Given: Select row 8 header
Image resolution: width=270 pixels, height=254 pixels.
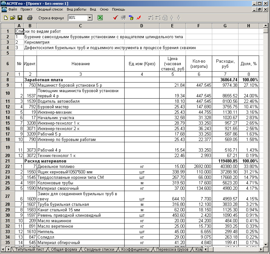Looking at the screenshot, I should pos(8,80).
